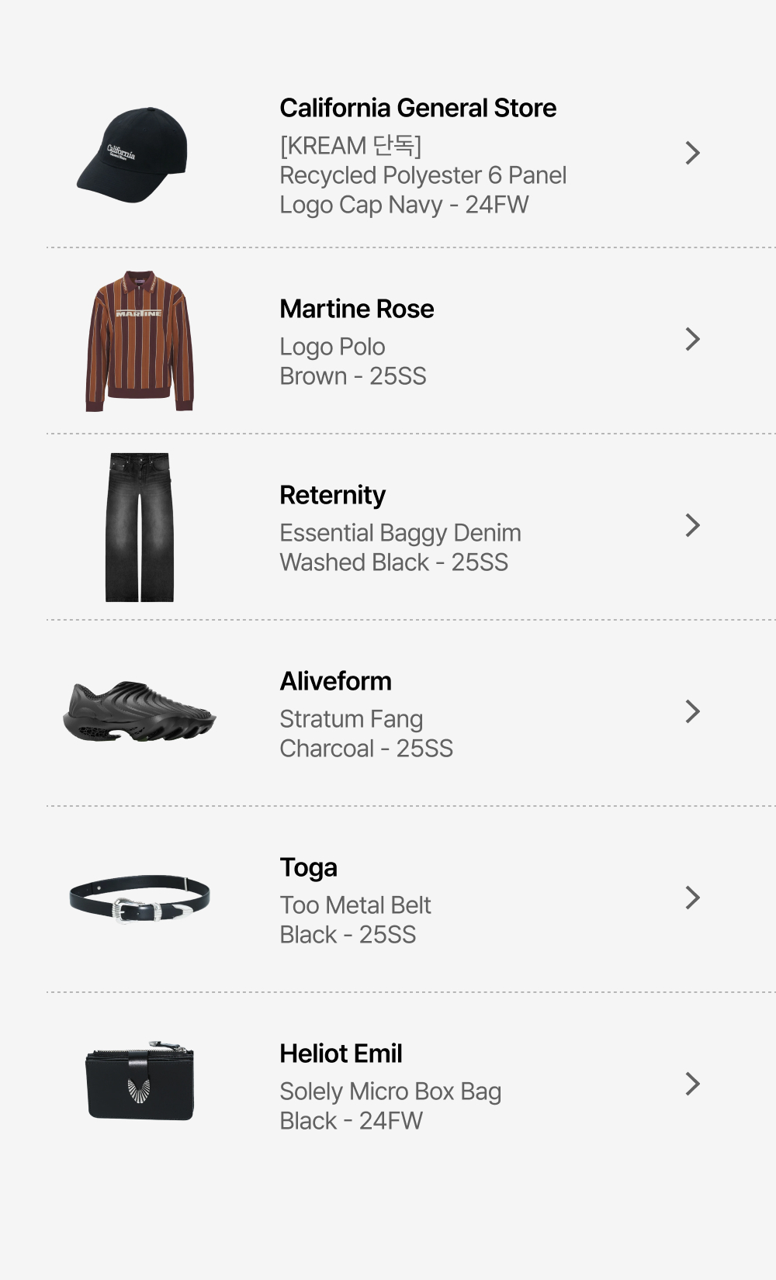Screen dimensions: 776x1280
Task: Click the Heliot Emil brand name
Action: click(341, 1053)
